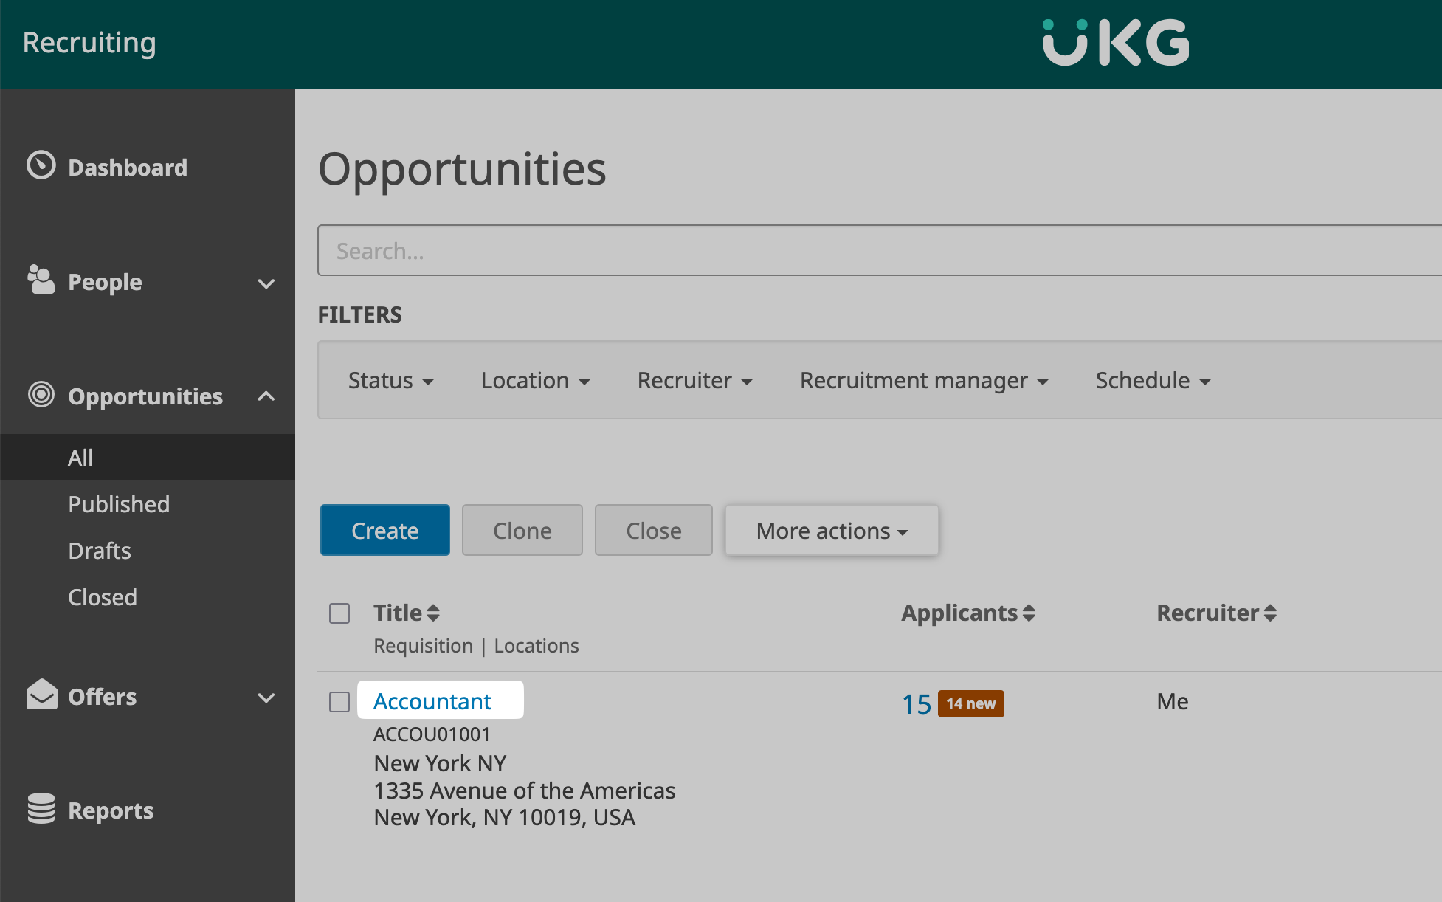Viewport: 1442px width, 902px height.
Task: Check the Accountant row checkbox
Action: (x=339, y=702)
